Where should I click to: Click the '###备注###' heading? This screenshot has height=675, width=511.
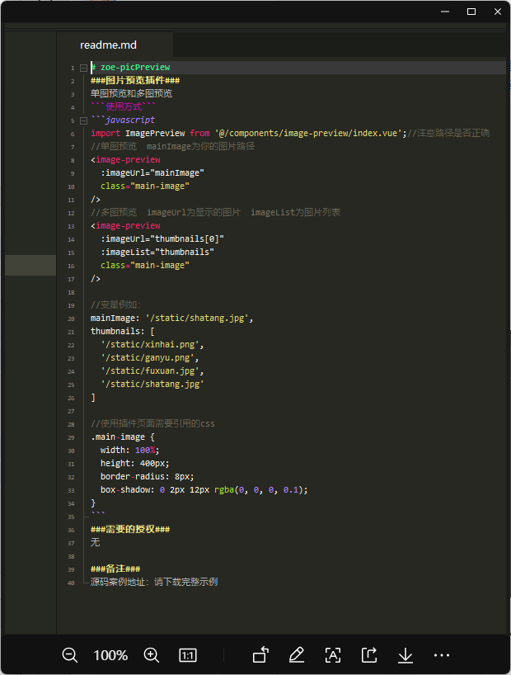(115, 569)
